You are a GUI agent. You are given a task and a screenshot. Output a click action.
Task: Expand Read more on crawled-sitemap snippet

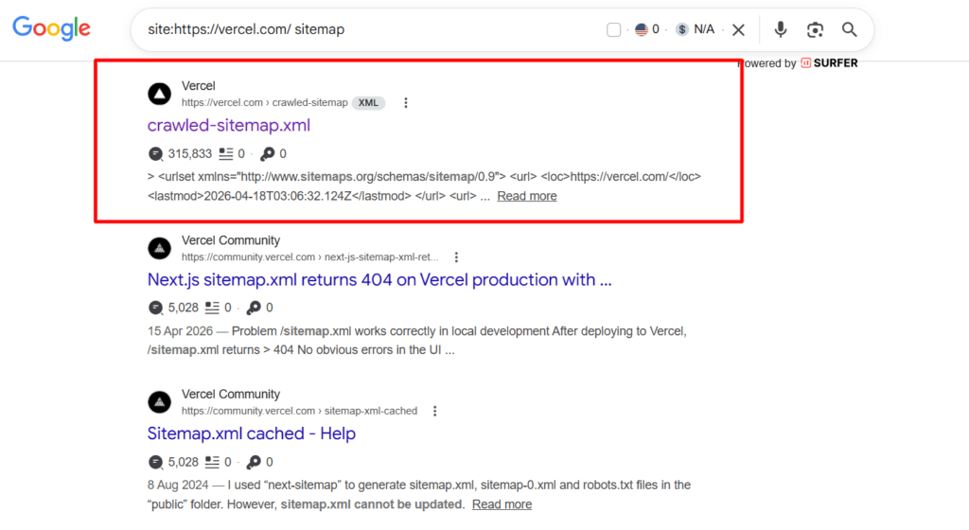[526, 196]
